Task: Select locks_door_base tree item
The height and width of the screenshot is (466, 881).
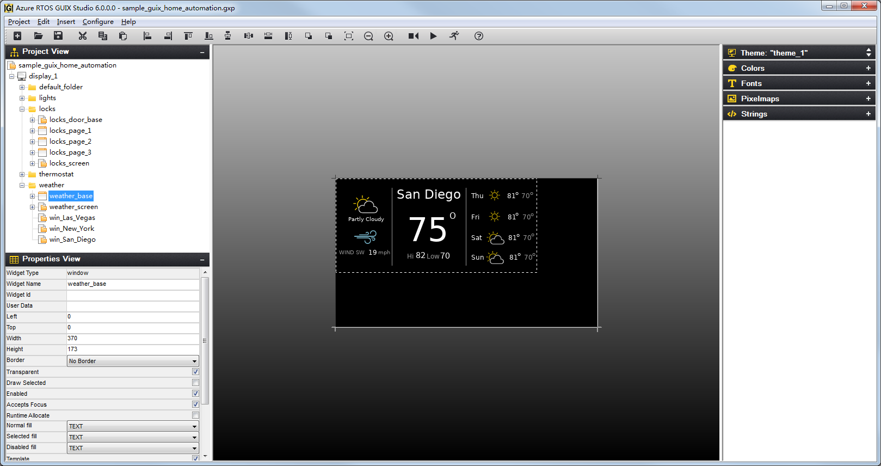Action: coord(76,120)
